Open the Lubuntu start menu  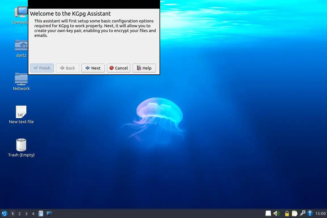[x=4, y=214]
